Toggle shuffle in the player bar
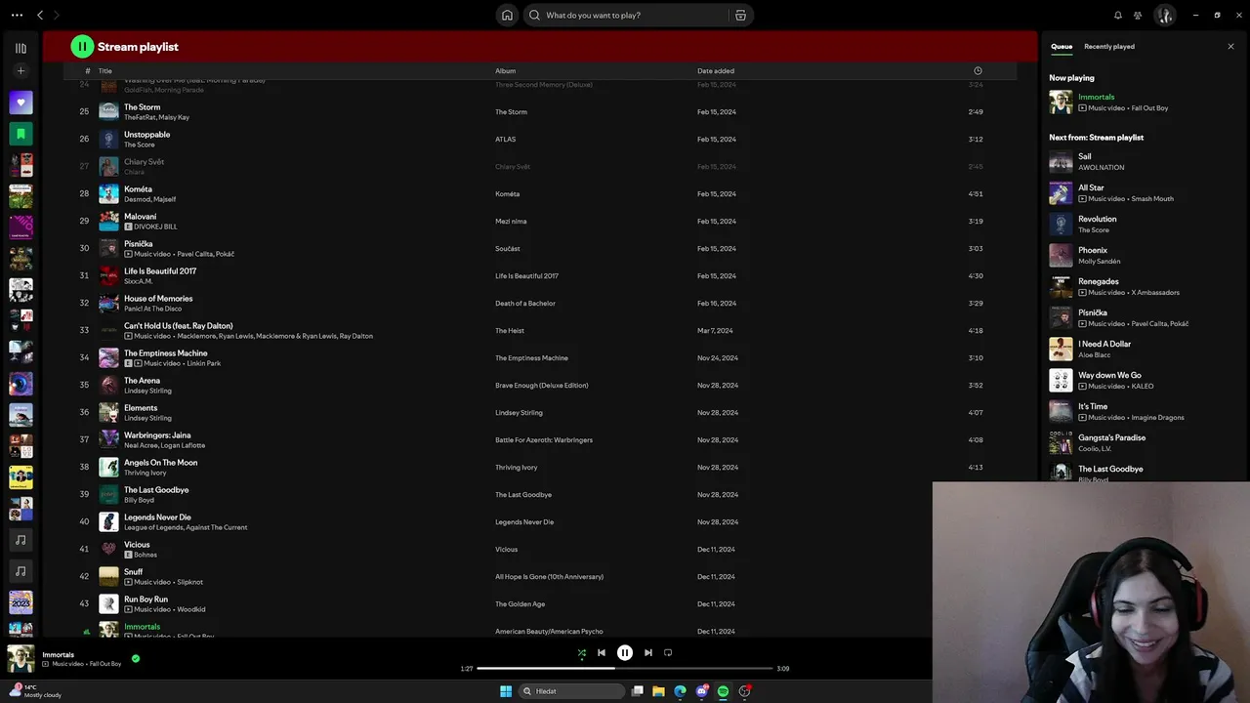The height and width of the screenshot is (703, 1250). [x=582, y=652]
